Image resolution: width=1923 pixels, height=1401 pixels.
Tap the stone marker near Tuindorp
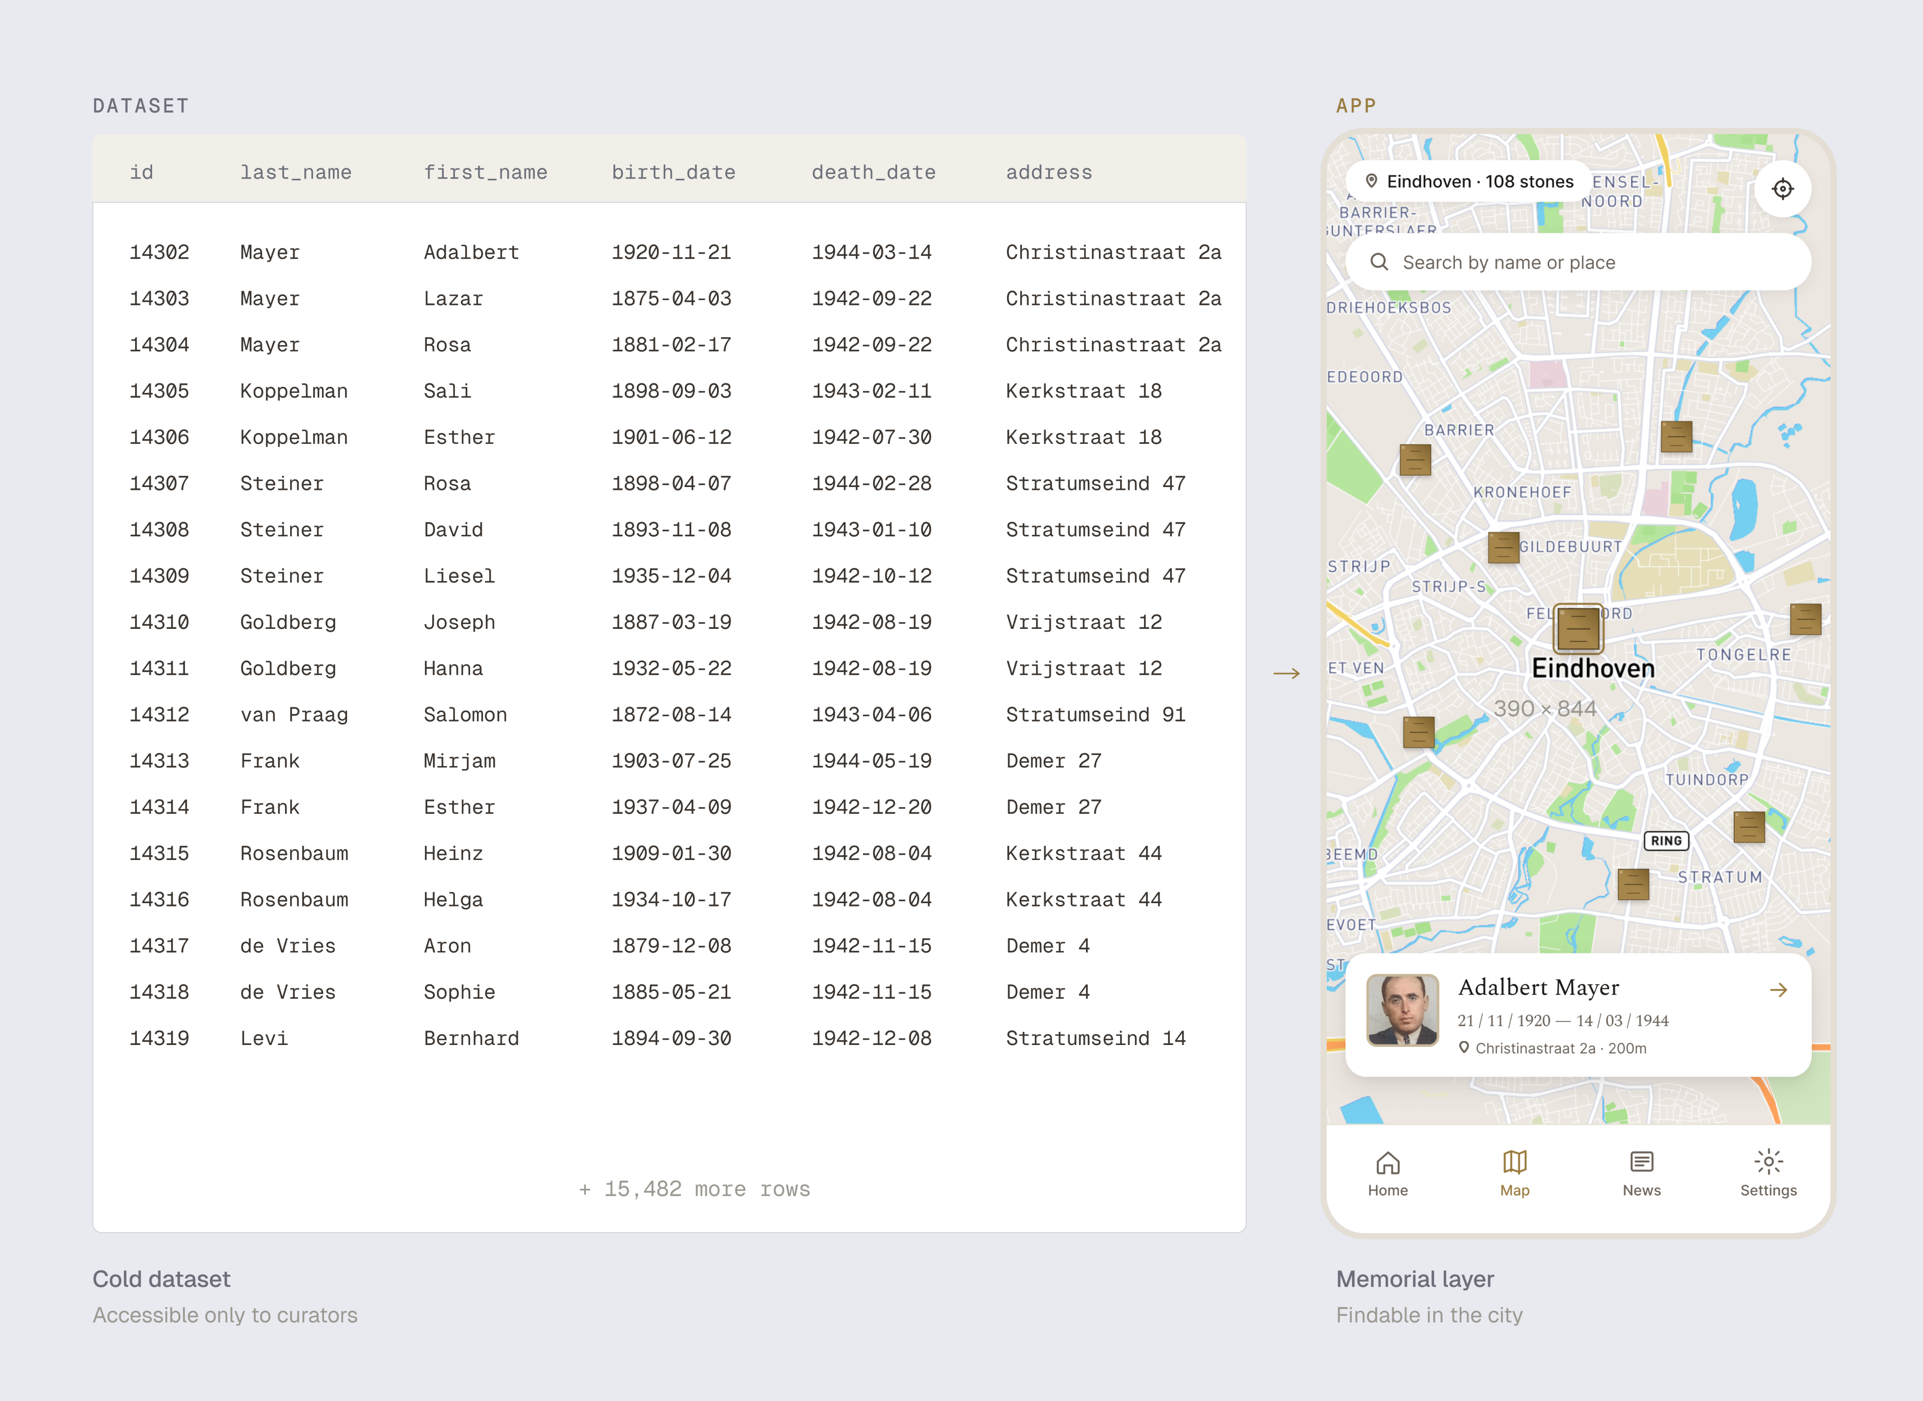(x=1749, y=827)
